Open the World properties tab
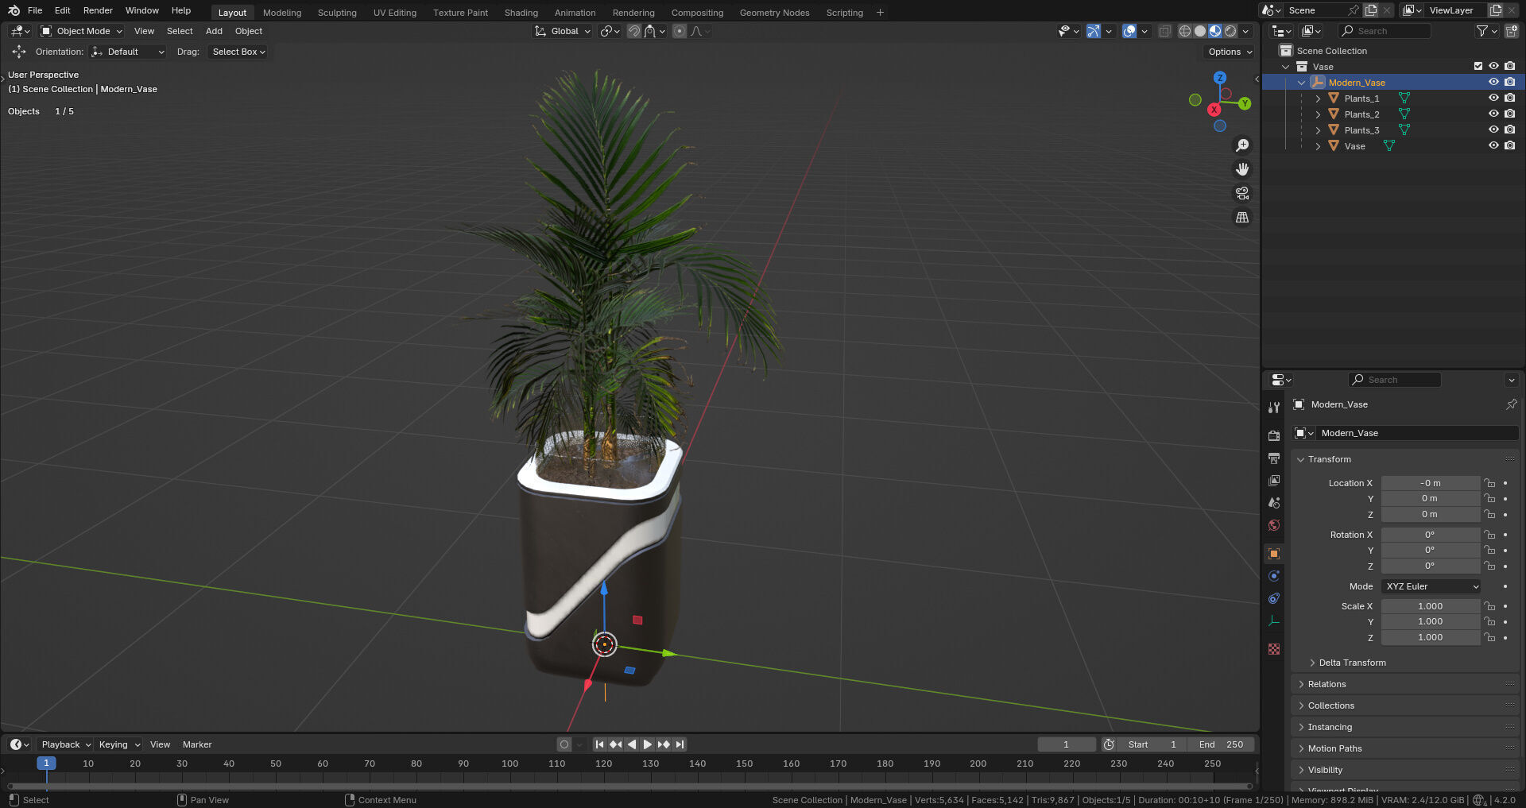 tap(1274, 525)
